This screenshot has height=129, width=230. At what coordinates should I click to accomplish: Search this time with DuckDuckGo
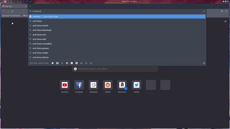pos(67,63)
